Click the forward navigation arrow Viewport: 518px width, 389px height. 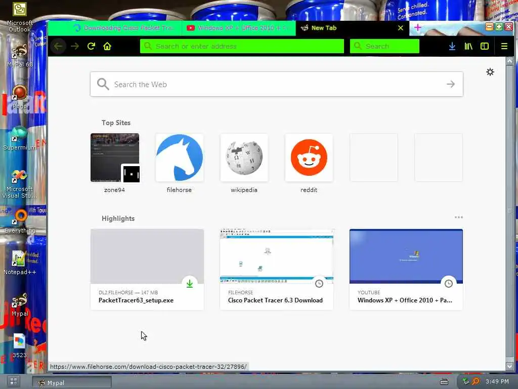point(75,46)
